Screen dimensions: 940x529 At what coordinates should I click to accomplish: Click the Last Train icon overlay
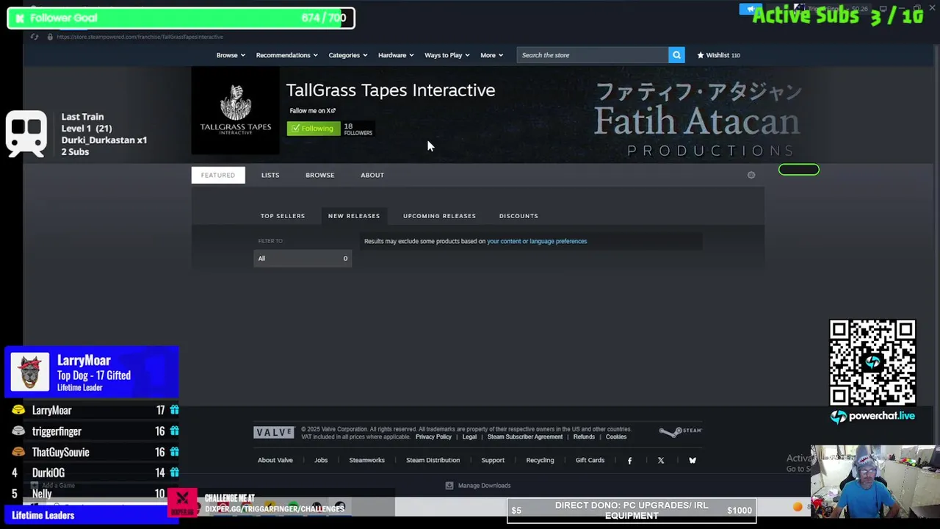26,134
